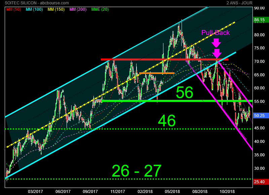Click the cyan MM (100) legend label

(34, 9)
